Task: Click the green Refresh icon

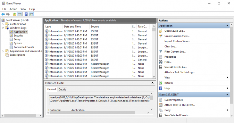Action: (161, 83)
